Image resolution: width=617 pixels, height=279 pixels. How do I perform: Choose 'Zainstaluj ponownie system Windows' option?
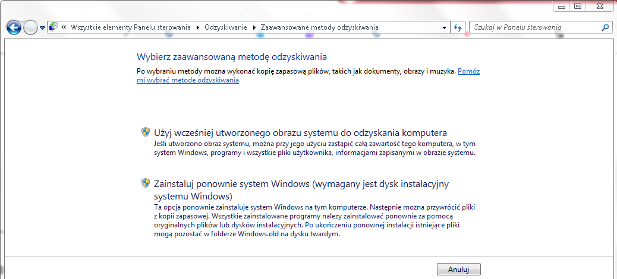301,189
